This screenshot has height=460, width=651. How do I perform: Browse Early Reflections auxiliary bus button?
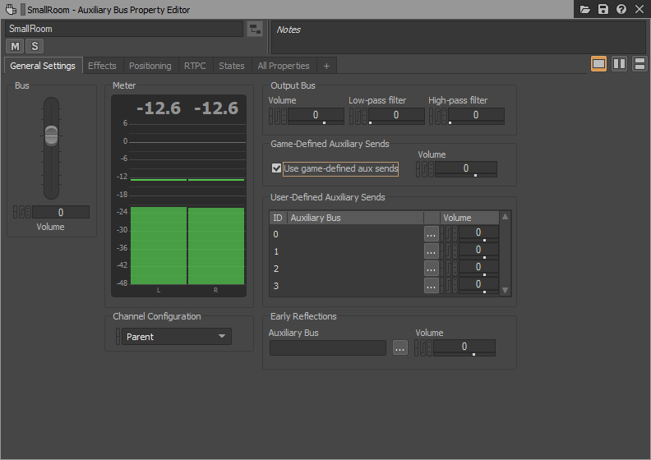[x=399, y=348]
